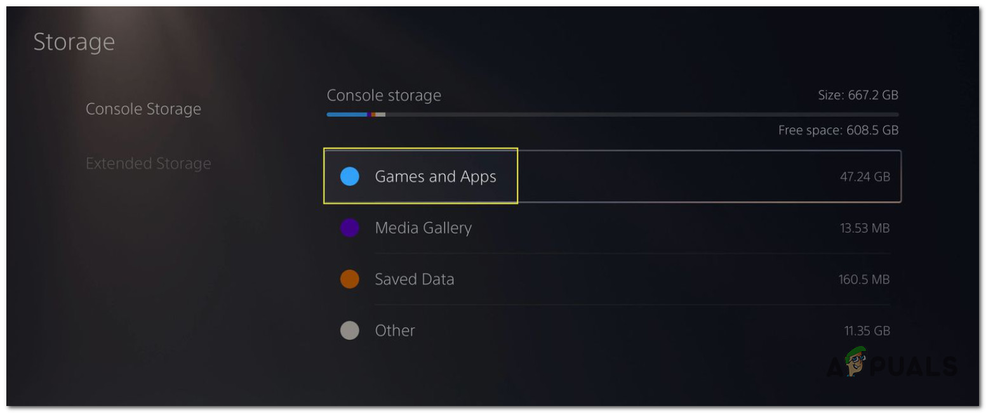Open Media Gallery to view captures
The height and width of the screenshot is (413, 986).
(424, 228)
